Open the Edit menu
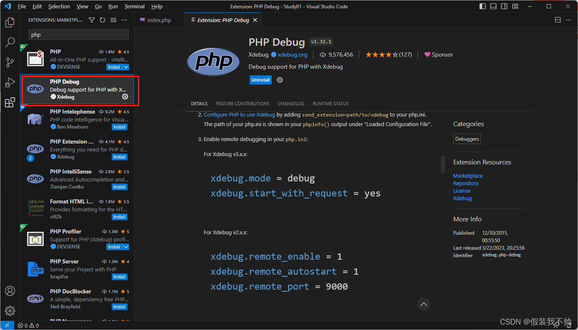The width and height of the screenshot is (578, 330). (37, 6)
